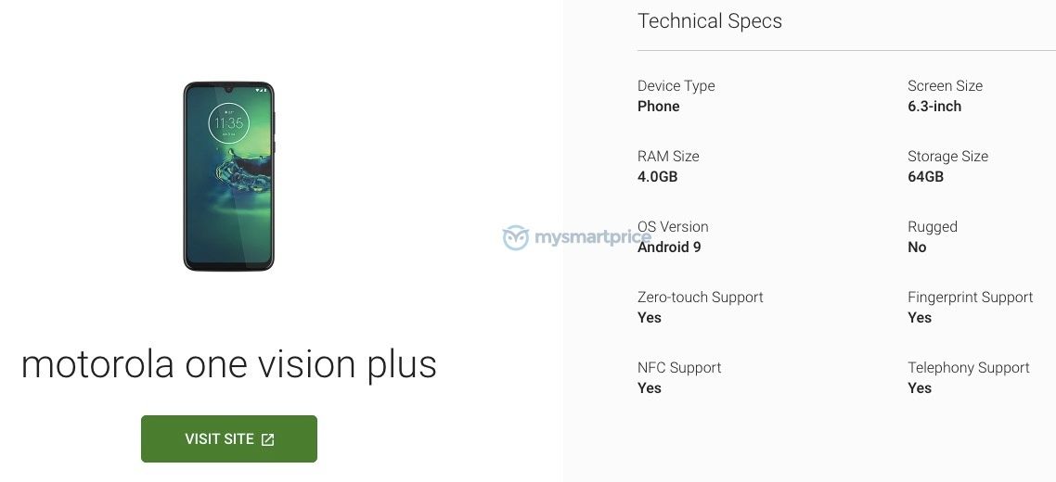The width and height of the screenshot is (1056, 482).
Task: Click the "4.0GB" RAM value
Action: click(x=657, y=177)
